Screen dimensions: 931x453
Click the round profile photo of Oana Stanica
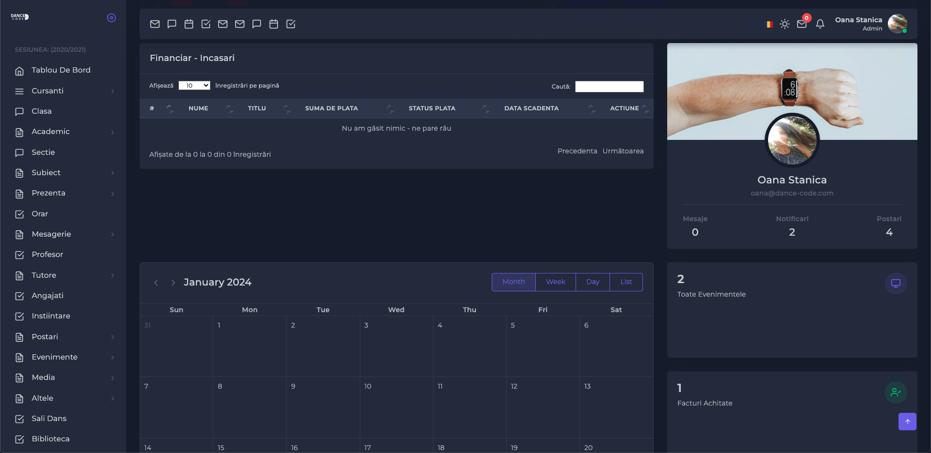click(792, 140)
